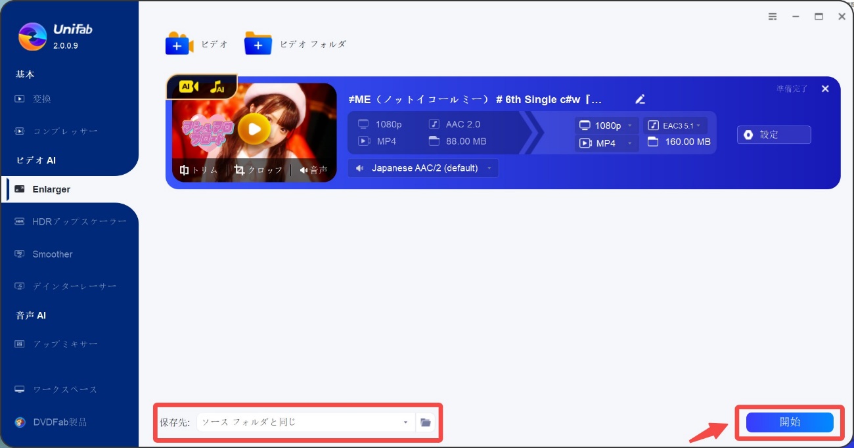This screenshot has width=854, height=448.
Task: Minimize the UniFab window
Action: pyautogui.click(x=796, y=17)
